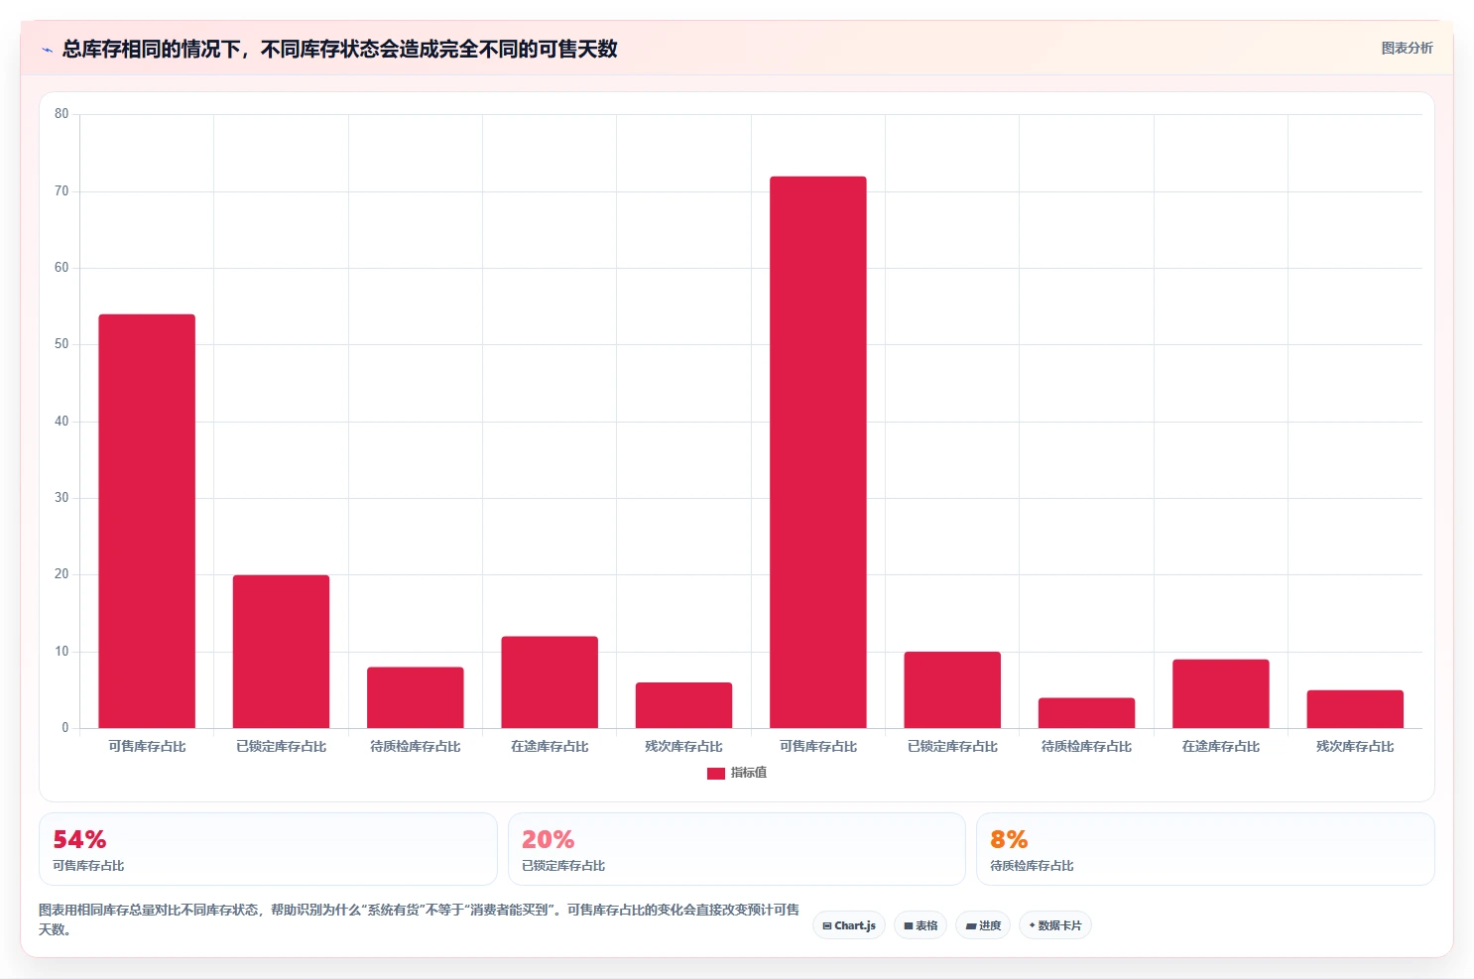This screenshot has width=1474, height=979.
Task: Click the y-axis tick label 40
Action: pos(61,422)
